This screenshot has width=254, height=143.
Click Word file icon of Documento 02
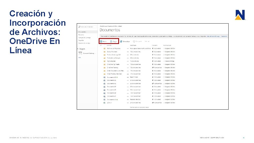[105, 81]
